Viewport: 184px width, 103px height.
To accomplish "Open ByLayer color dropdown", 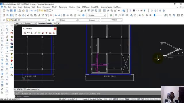I will (x=67, y=20).
